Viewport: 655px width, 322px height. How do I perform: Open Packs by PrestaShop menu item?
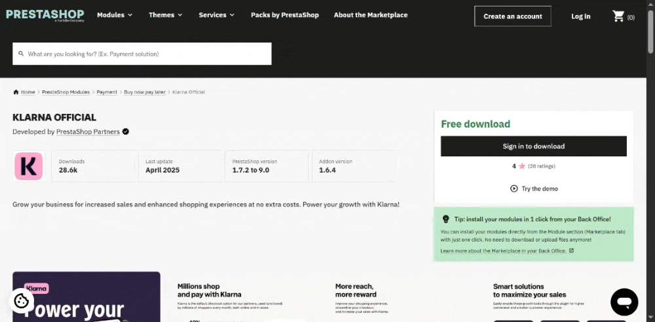pos(284,15)
